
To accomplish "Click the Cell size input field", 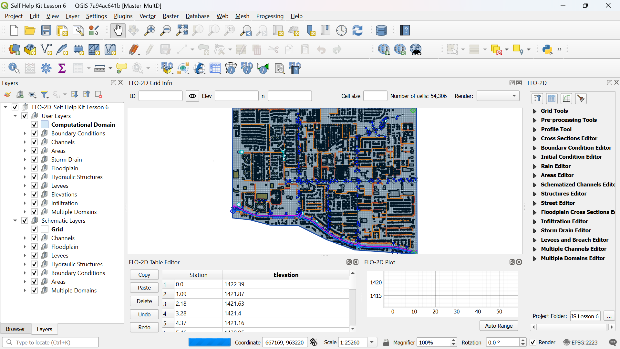I will (x=375, y=96).
